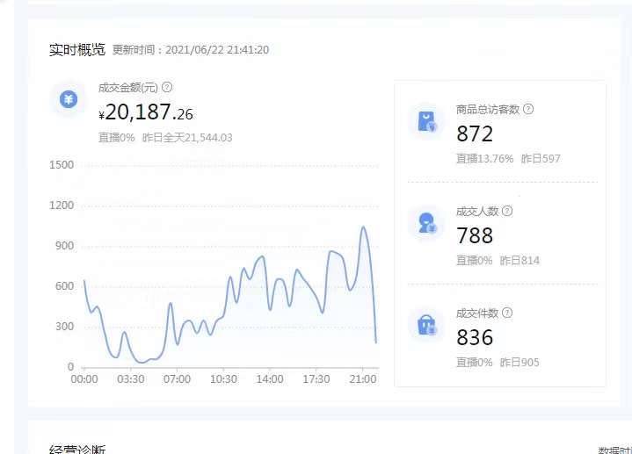Open the help icon next to 成交件数
Screen dimensions: 632x454
507,313
